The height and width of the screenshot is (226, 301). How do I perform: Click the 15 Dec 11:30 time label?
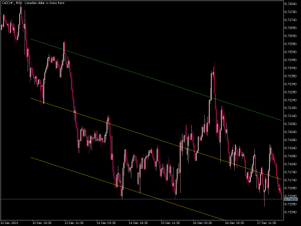click(x=171, y=221)
